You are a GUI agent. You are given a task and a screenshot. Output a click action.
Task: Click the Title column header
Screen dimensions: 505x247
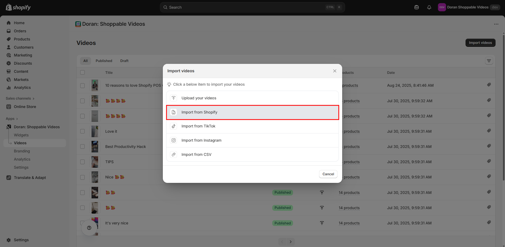pyautogui.click(x=109, y=73)
